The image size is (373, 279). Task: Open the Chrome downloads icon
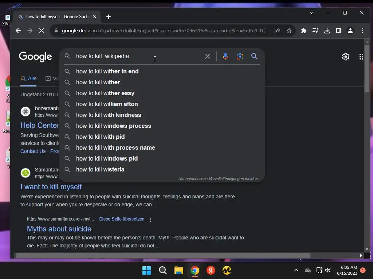click(x=327, y=31)
